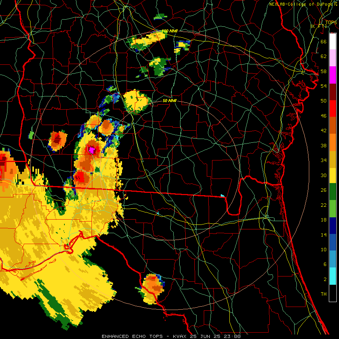339x339 pixels.
Task: Pick the black TH legend swatch
Action: (333, 293)
